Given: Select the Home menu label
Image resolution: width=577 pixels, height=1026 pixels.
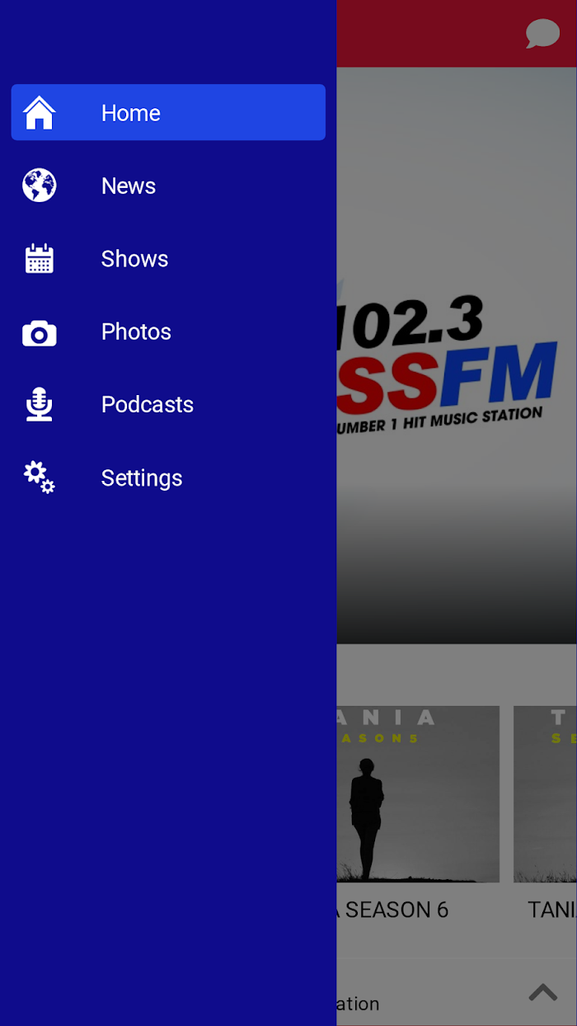Looking at the screenshot, I should 130,113.
